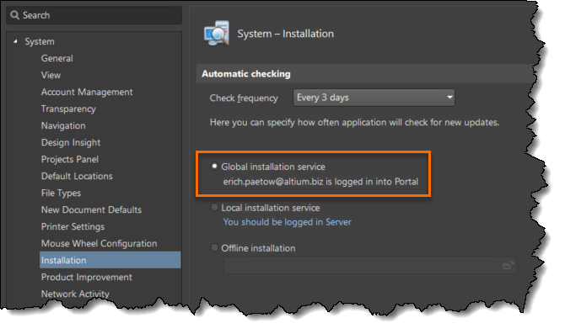
Task: Select Global installation service radio button
Action: coord(214,166)
